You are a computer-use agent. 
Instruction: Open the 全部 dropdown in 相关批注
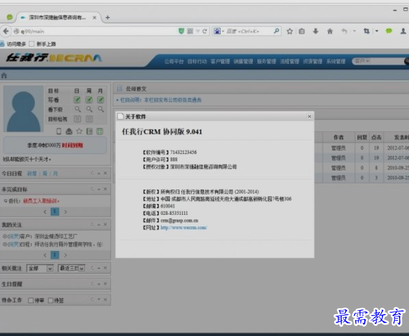click(x=40, y=268)
